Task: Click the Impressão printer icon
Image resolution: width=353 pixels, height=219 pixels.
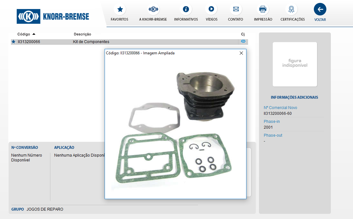Action: point(263,9)
